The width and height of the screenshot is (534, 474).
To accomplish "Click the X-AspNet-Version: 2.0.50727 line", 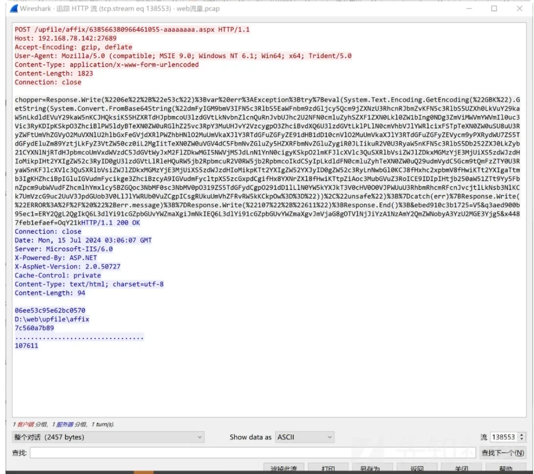I will click(67, 267).
